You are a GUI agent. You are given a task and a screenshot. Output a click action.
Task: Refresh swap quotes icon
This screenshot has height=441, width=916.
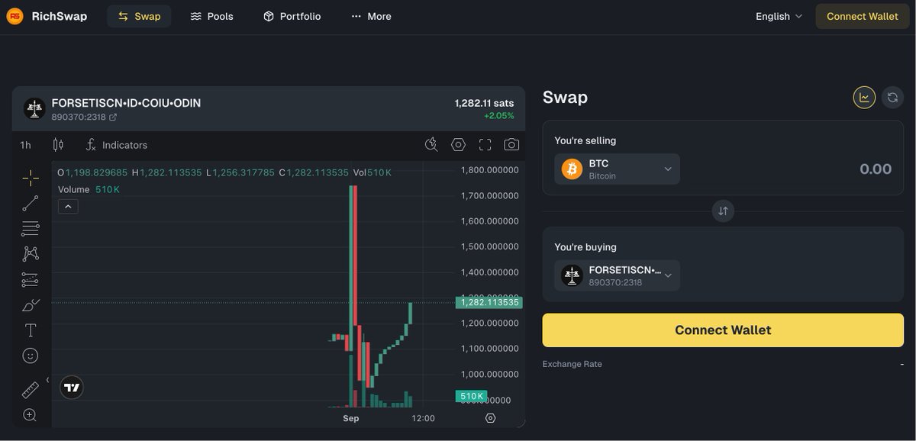tap(892, 97)
